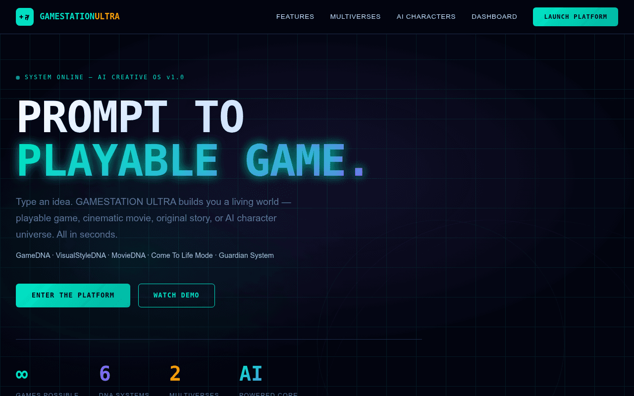Click MovieDNA in the feature line
The width and height of the screenshot is (634, 396).
[x=128, y=255]
